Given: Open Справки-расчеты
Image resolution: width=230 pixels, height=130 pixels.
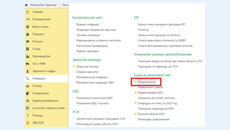Looking at the screenshot, I should (x=87, y=72).
